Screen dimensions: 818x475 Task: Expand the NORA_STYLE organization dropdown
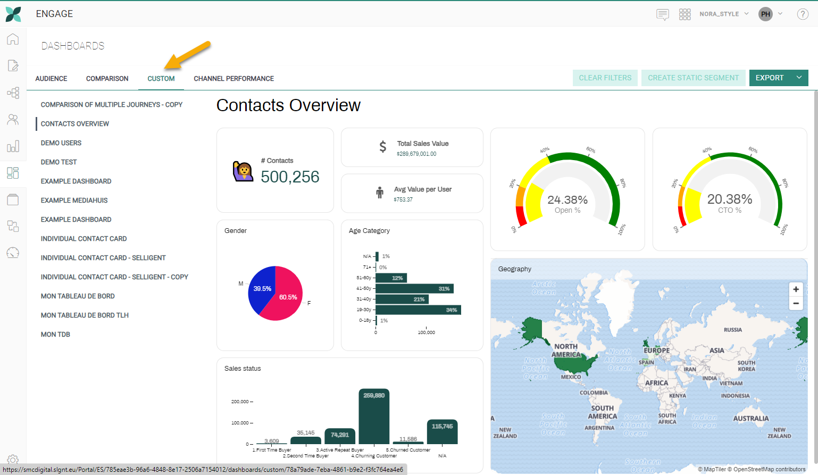click(724, 14)
